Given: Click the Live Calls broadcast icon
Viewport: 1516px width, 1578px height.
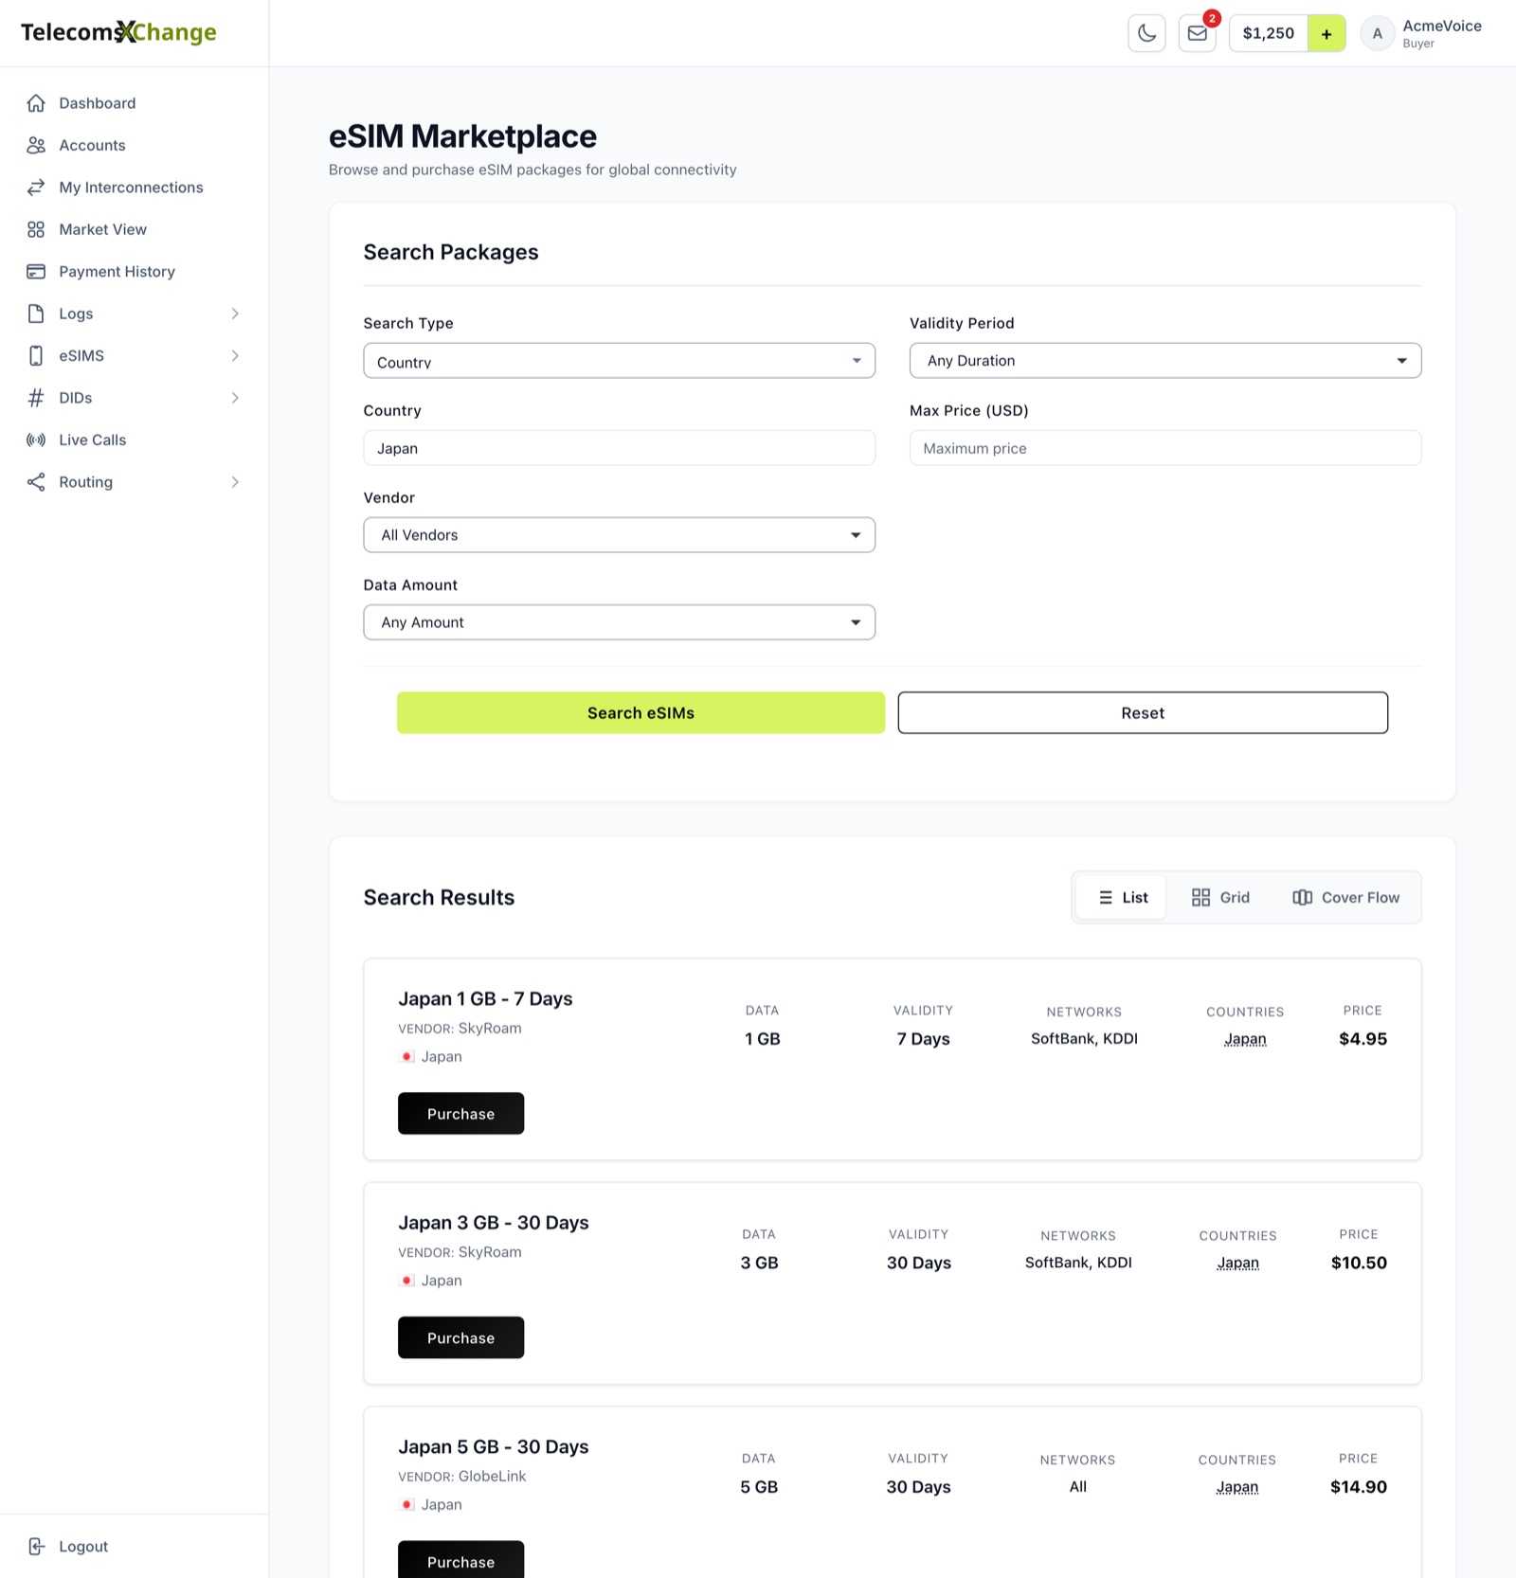Looking at the screenshot, I should (36, 439).
